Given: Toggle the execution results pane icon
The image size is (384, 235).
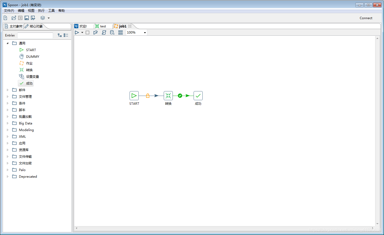Looking at the screenshot, I should (x=121, y=33).
